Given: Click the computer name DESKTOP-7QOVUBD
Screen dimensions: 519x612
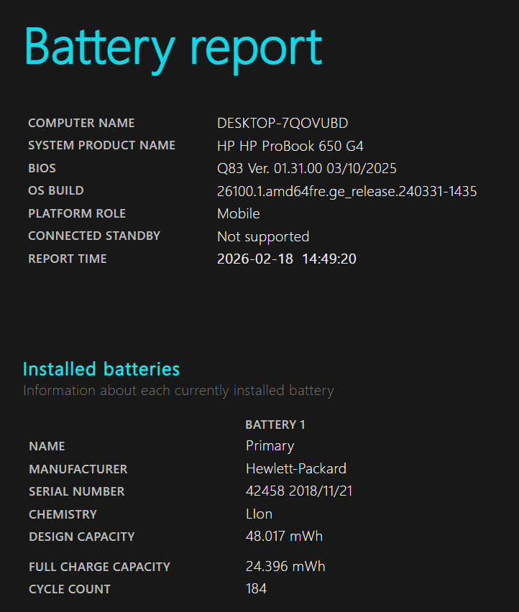Looking at the screenshot, I should 283,124.
